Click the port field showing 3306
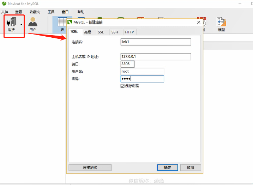 (x=127, y=64)
